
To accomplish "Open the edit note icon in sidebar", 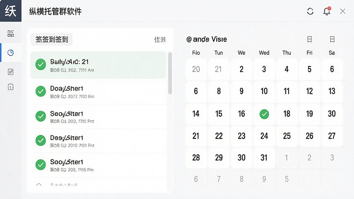I will click(11, 72).
